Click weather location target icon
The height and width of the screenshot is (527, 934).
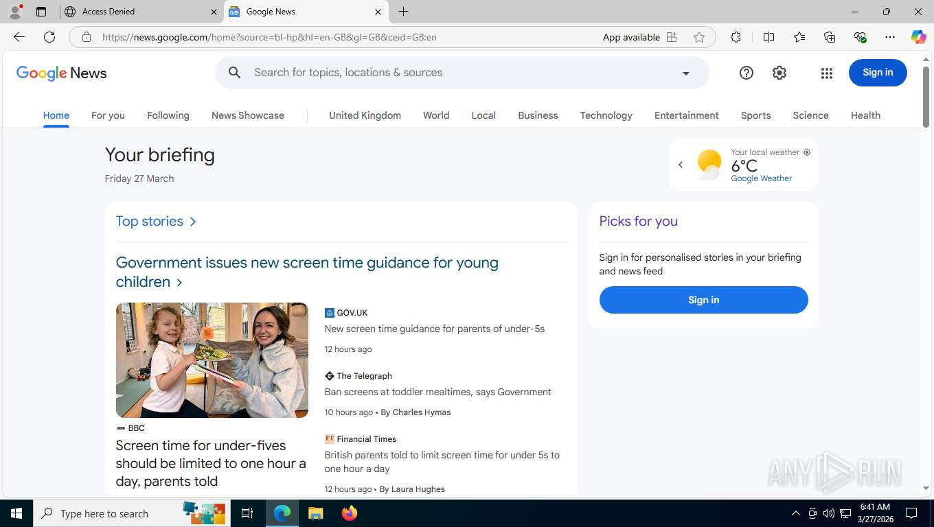807,152
